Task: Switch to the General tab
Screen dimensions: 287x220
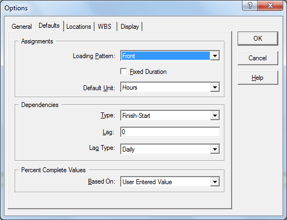Action: tap(22, 27)
